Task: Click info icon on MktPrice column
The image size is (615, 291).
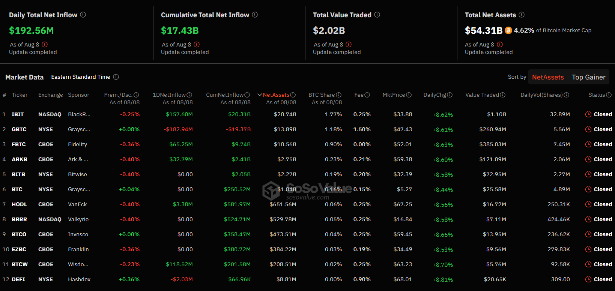Action: (x=409, y=95)
